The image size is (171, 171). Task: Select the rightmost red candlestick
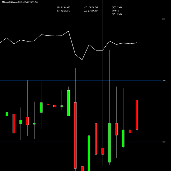point(137,115)
